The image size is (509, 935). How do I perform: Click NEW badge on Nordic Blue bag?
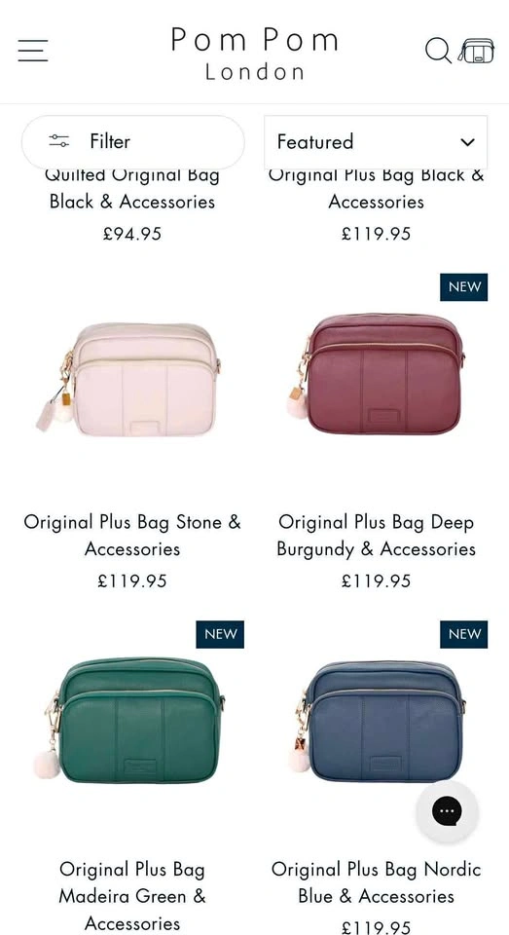[463, 634]
